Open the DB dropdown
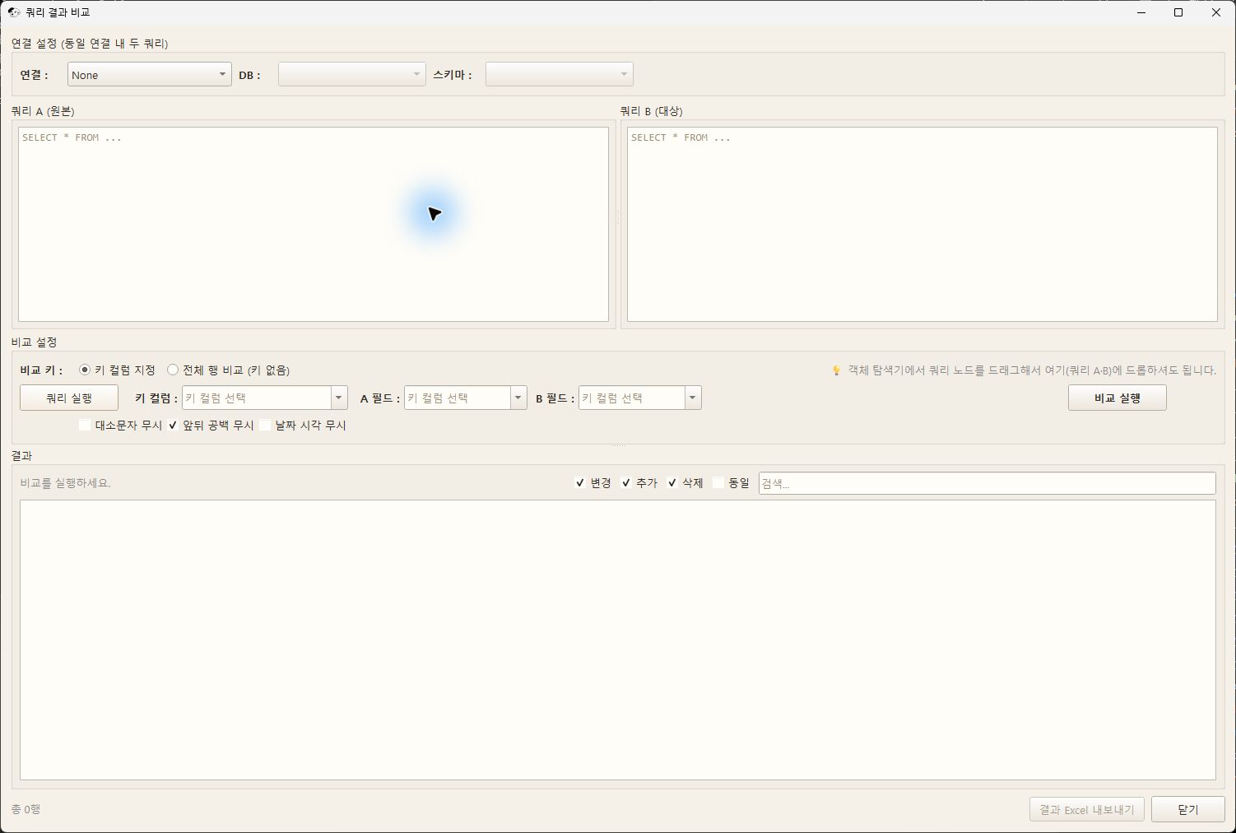The height and width of the screenshot is (833, 1236). point(351,74)
